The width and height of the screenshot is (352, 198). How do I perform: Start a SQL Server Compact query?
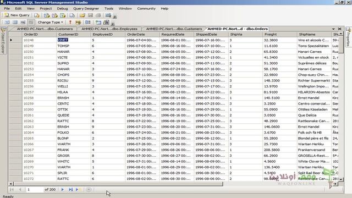(x=72, y=15)
